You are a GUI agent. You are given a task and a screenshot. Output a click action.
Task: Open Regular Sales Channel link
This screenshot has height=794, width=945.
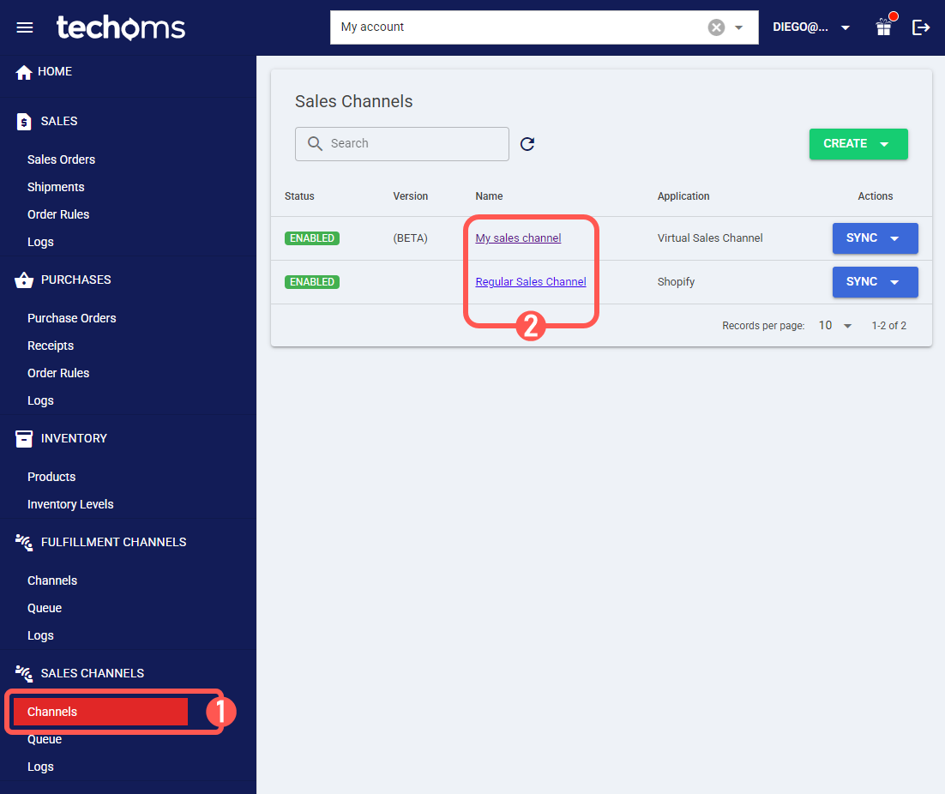[x=530, y=281]
